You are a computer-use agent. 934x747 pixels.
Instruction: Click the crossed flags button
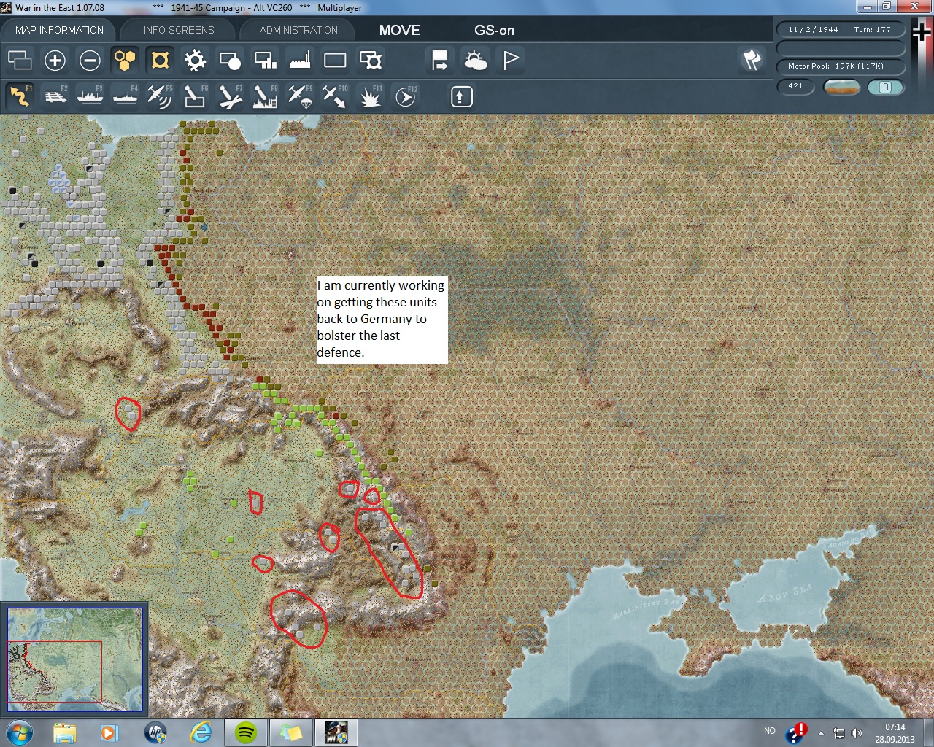click(x=752, y=60)
